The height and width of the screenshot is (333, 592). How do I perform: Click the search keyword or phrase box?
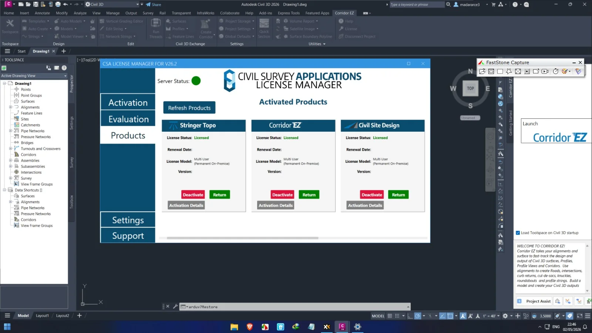417,4
